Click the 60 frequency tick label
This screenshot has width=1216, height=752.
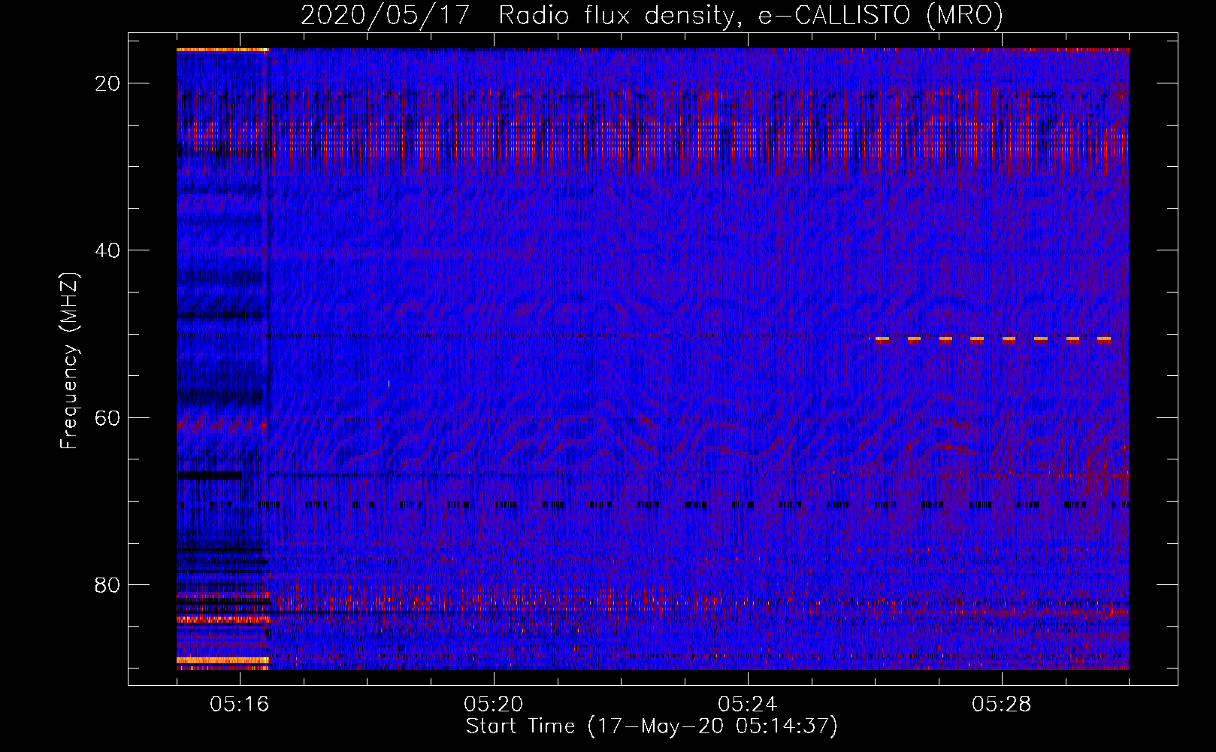(x=107, y=418)
